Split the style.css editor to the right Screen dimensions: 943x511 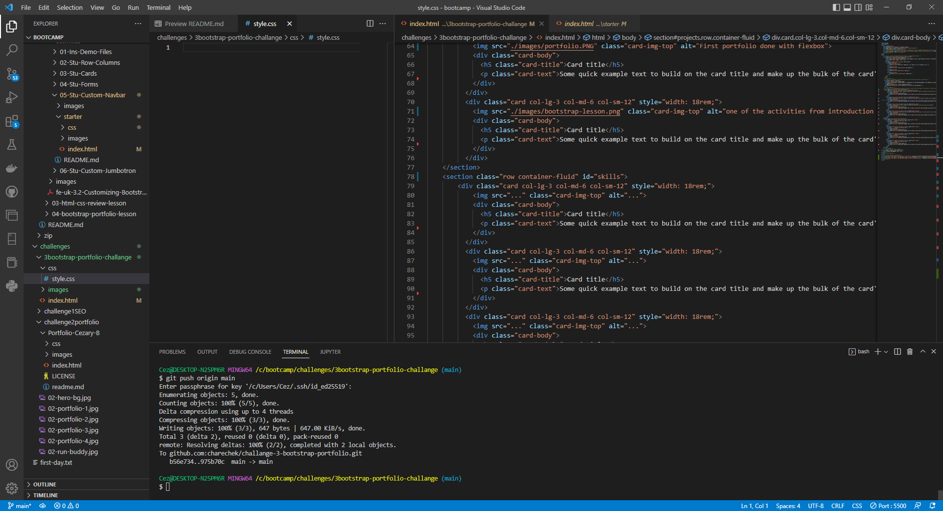pyautogui.click(x=370, y=24)
